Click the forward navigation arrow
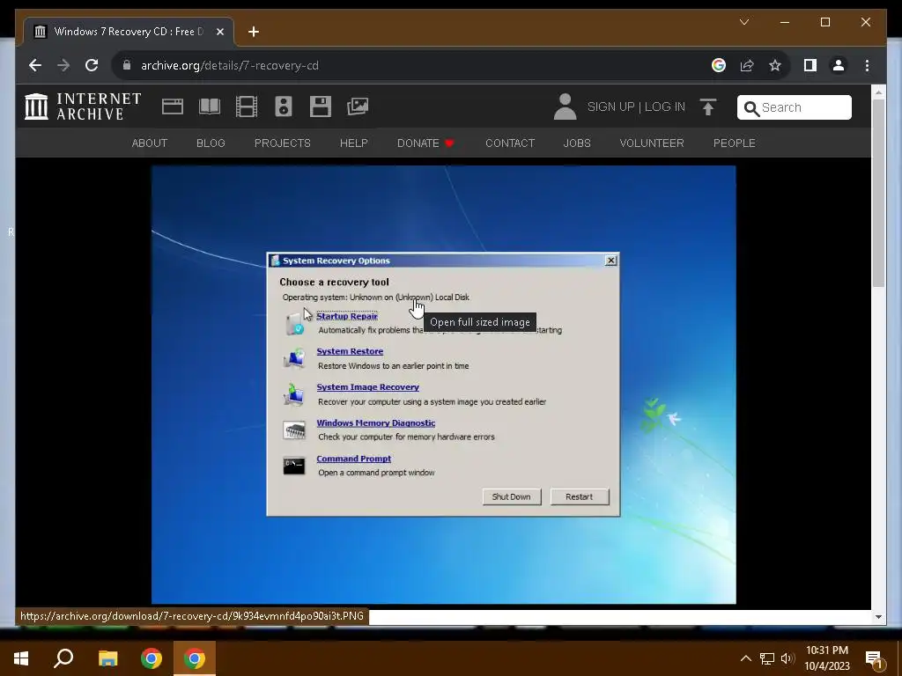Viewport: 902px width, 676px height. [x=63, y=65]
